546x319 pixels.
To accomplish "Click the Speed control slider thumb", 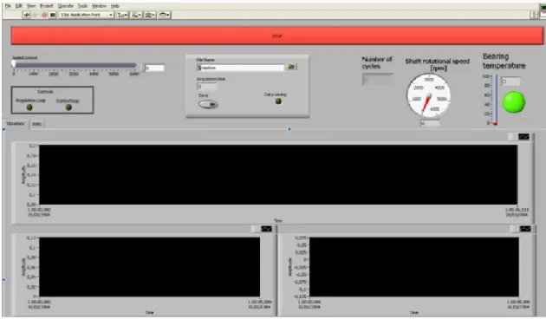I will pos(14,64).
